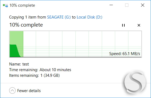Click the light green progress area
151x98 pixels.
tap(17, 38)
